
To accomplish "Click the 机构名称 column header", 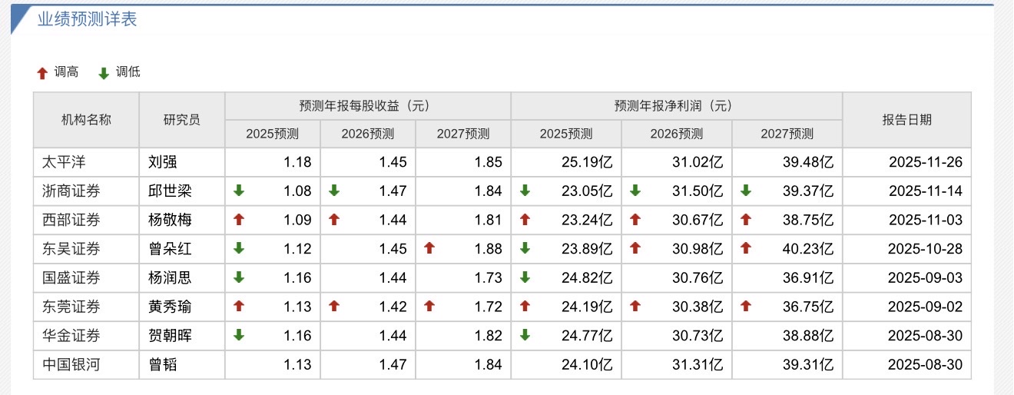I will click(86, 119).
